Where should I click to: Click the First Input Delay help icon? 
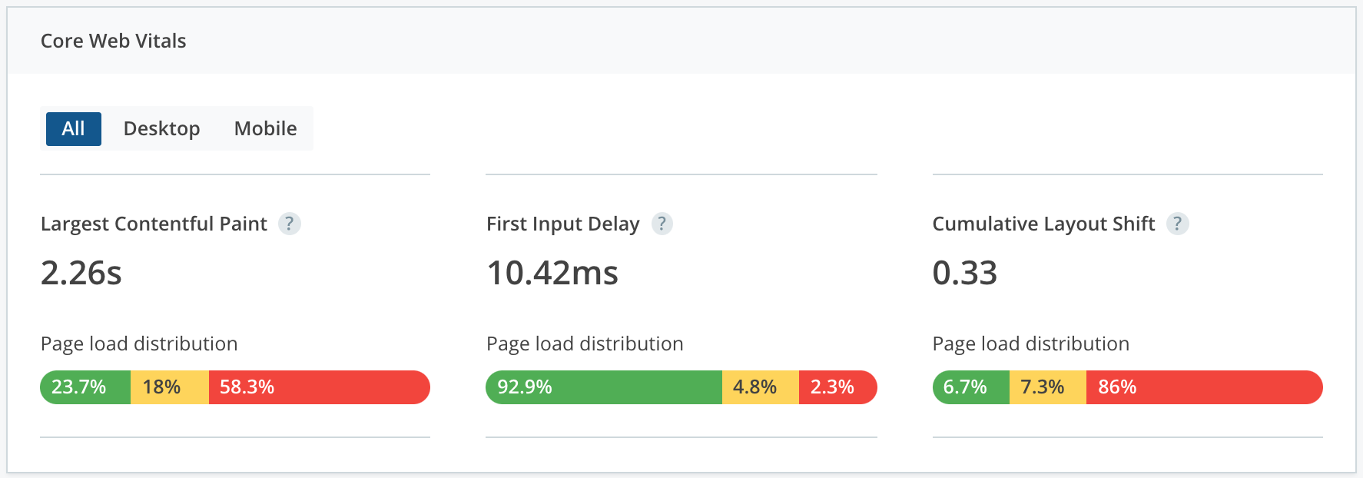pos(662,224)
